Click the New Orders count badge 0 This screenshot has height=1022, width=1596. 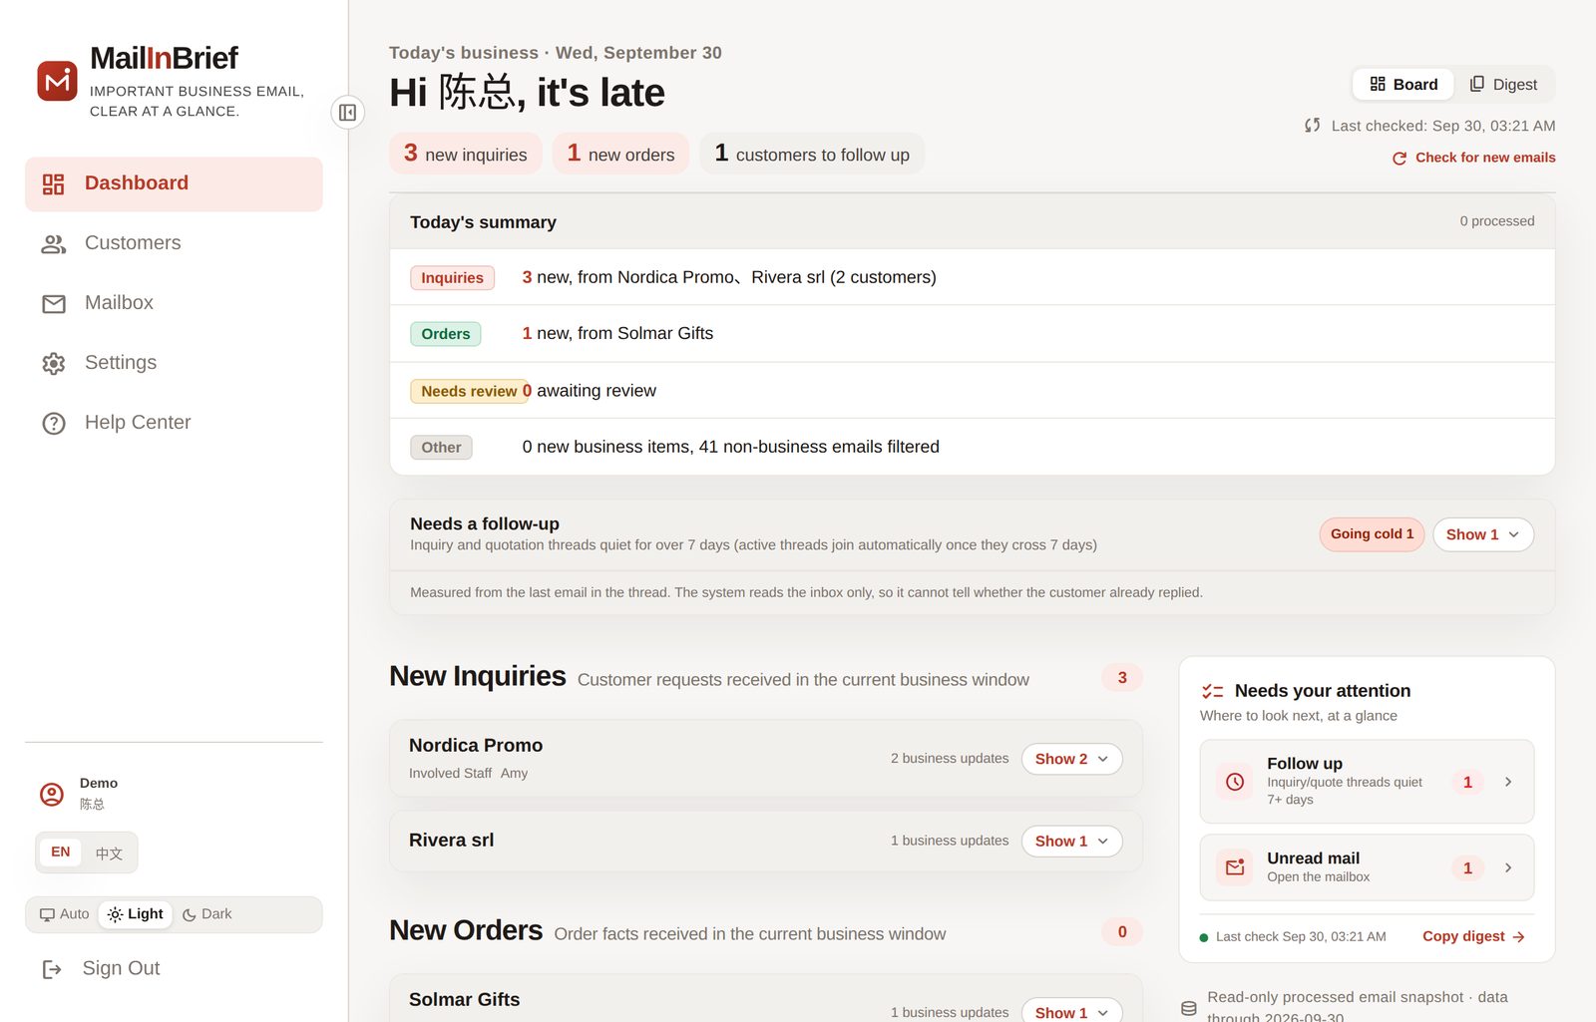[x=1122, y=932]
